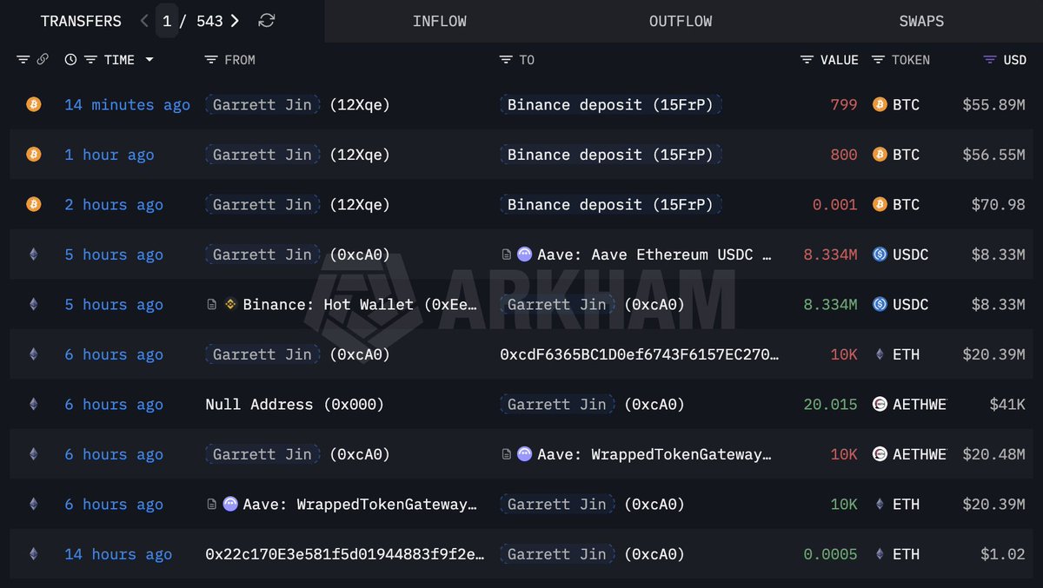This screenshot has width=1043, height=588.
Task: Open the '1 hour ago' transaction link
Action: [110, 155]
